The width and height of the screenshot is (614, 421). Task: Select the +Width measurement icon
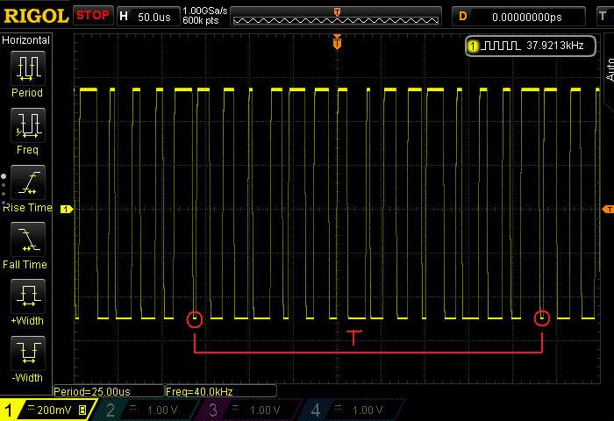pos(26,296)
